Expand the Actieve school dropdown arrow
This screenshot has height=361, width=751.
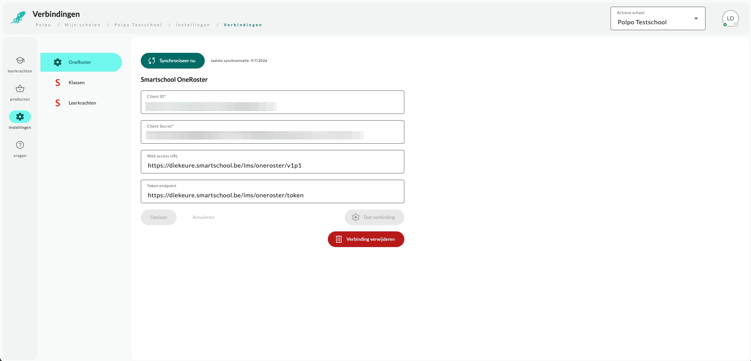(696, 18)
